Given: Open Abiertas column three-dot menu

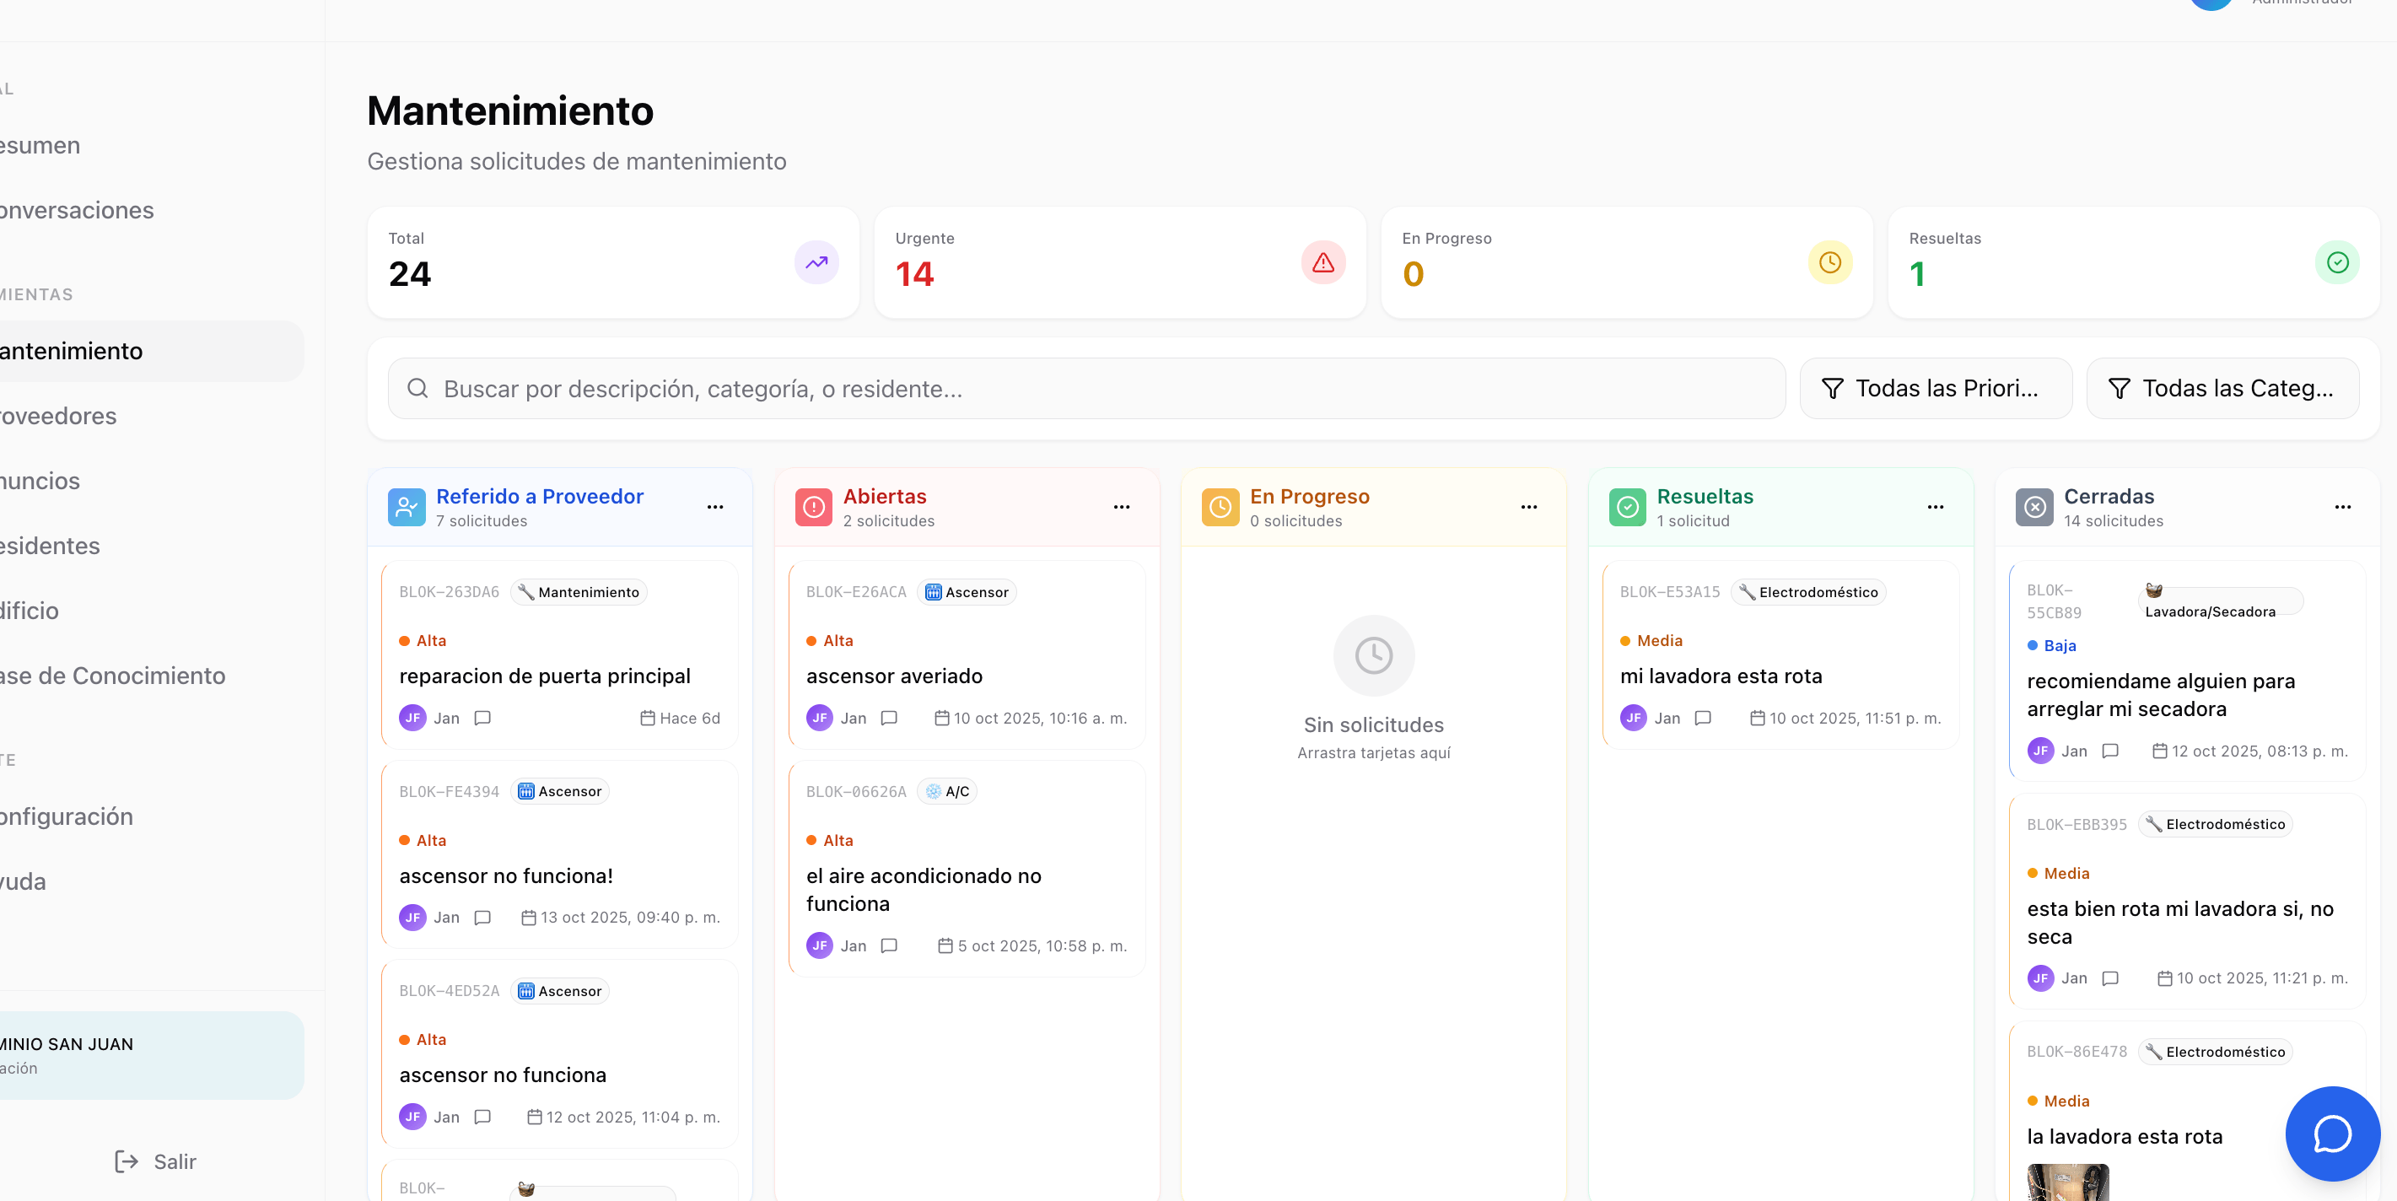Looking at the screenshot, I should pyautogui.click(x=1121, y=507).
